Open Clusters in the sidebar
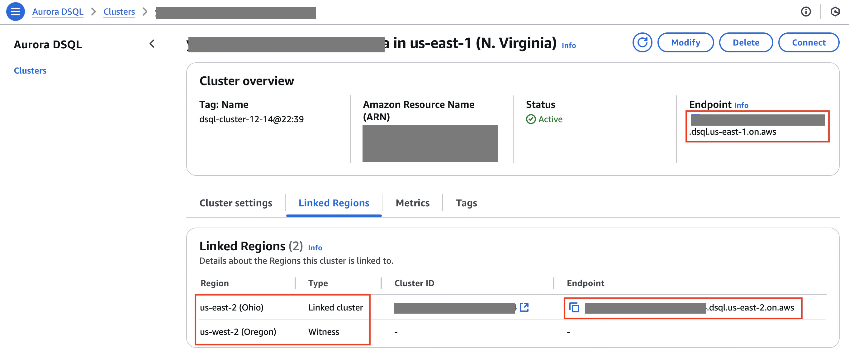The width and height of the screenshot is (849, 361). [30, 71]
